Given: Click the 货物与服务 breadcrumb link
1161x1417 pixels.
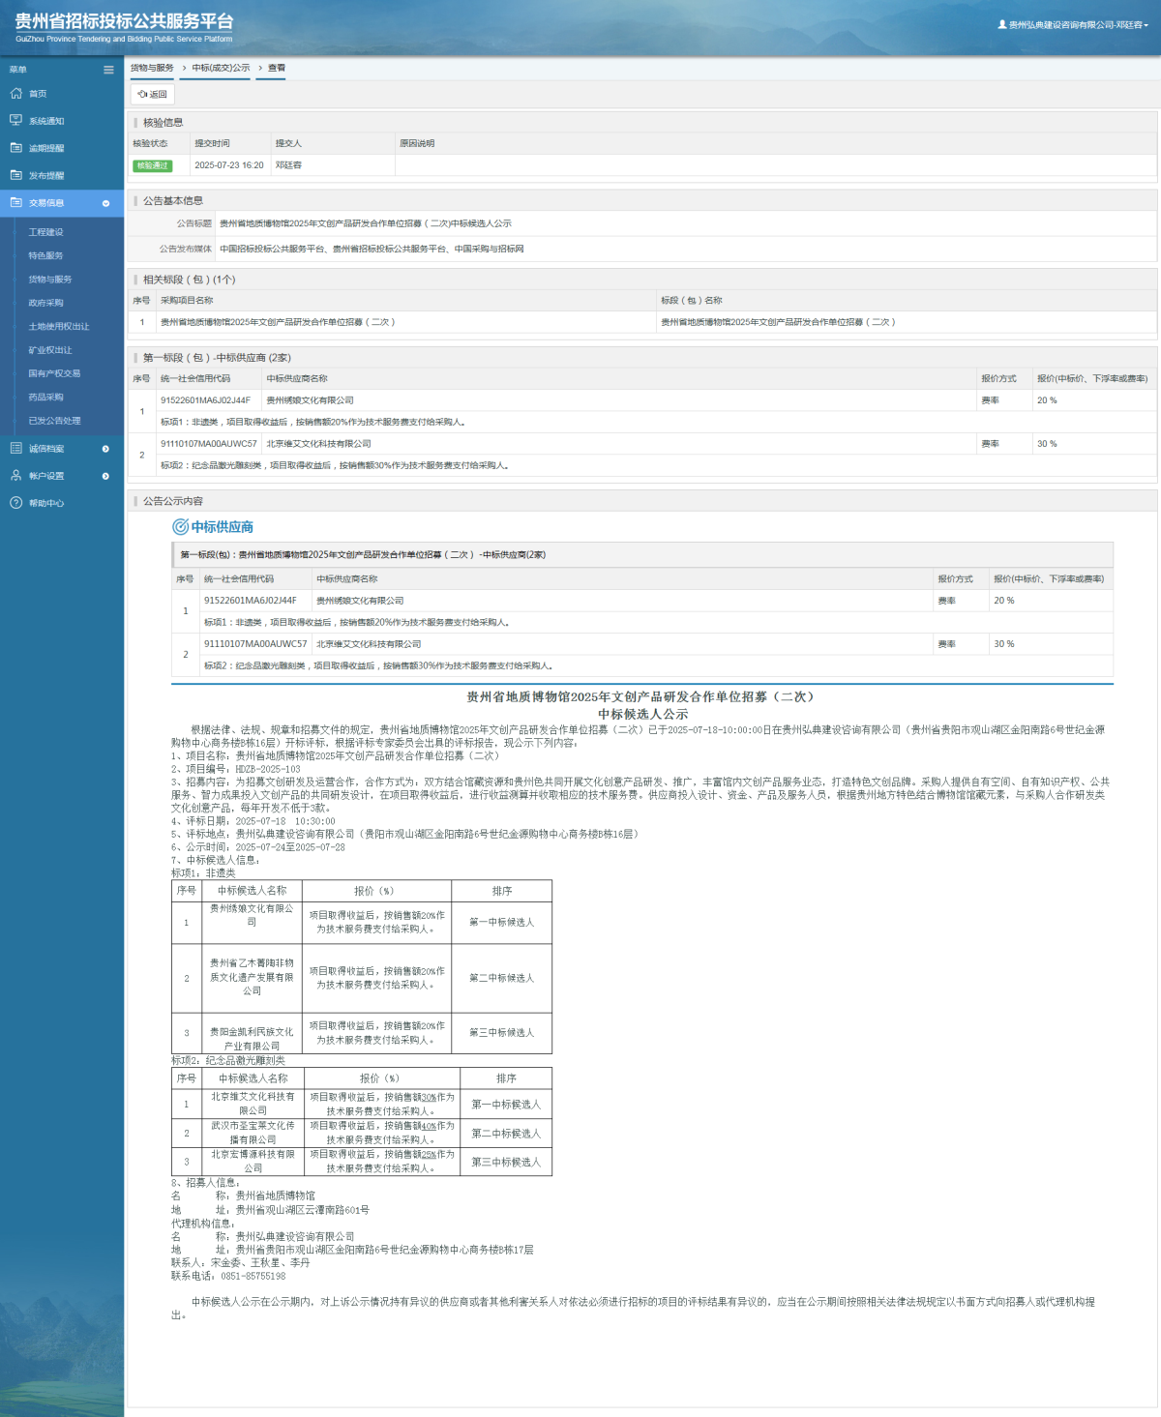Looking at the screenshot, I should click(x=152, y=68).
